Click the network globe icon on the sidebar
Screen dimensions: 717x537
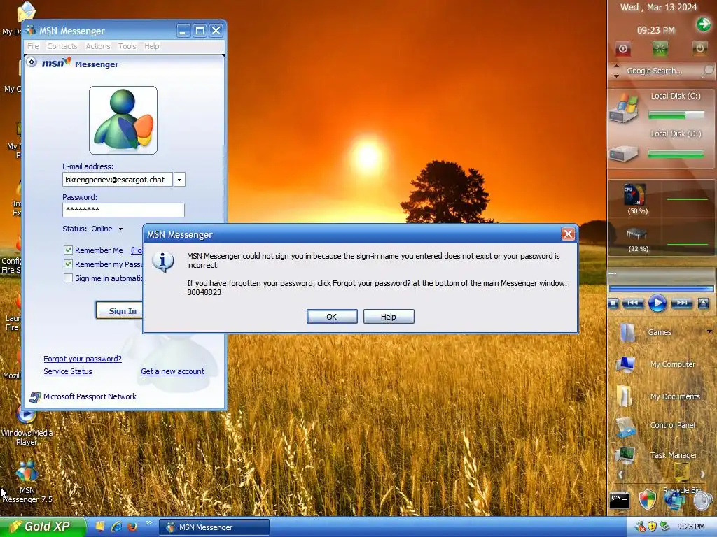[674, 500]
